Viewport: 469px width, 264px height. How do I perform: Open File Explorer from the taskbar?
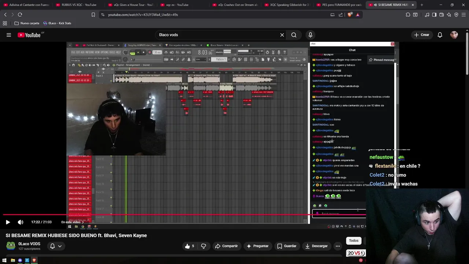13,260
